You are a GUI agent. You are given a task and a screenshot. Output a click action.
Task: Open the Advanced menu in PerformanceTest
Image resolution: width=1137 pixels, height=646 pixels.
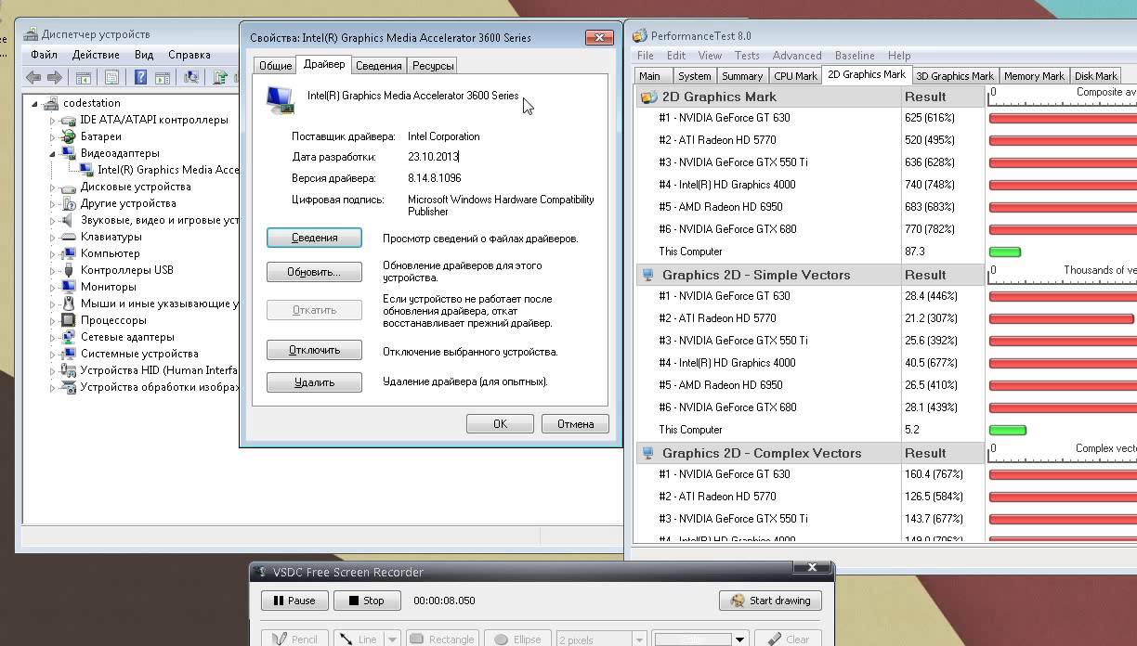[797, 56]
